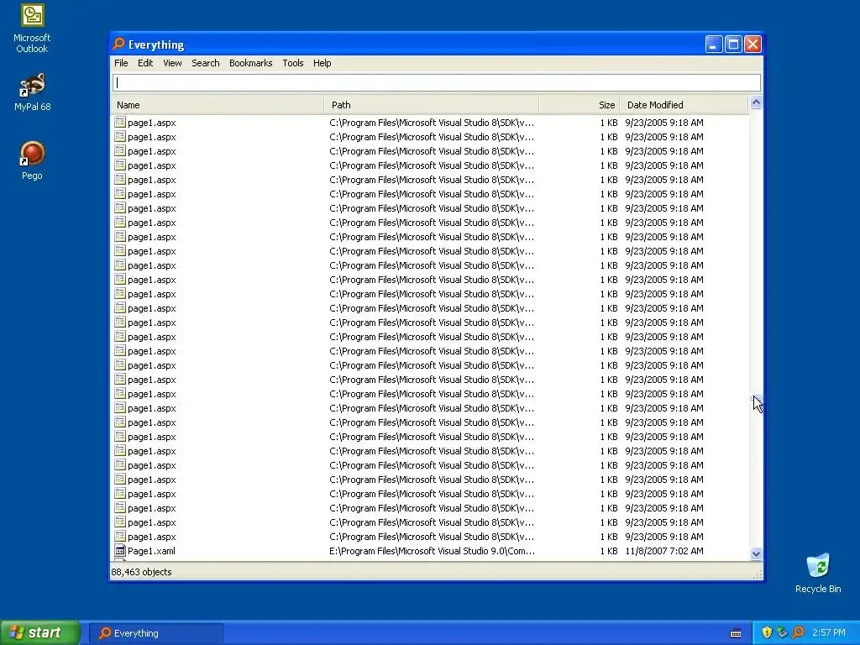Image resolution: width=860 pixels, height=645 pixels.
Task: Sort results by the Name column header
Action: (218, 105)
